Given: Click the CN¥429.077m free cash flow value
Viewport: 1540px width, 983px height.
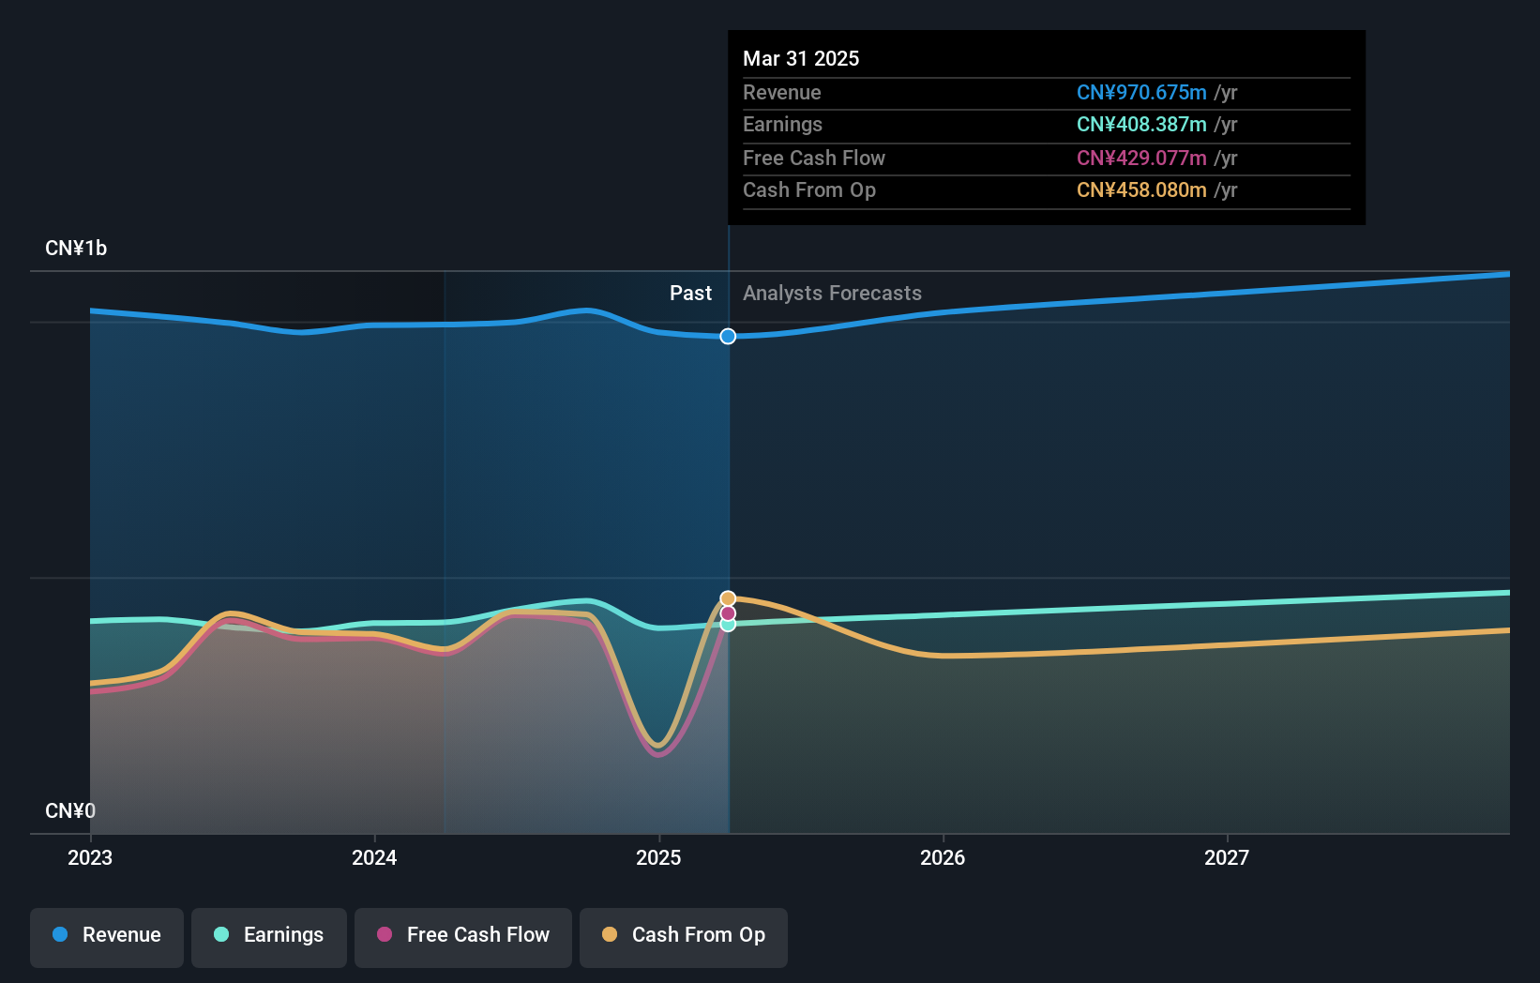Looking at the screenshot, I should pyautogui.click(x=1141, y=159).
